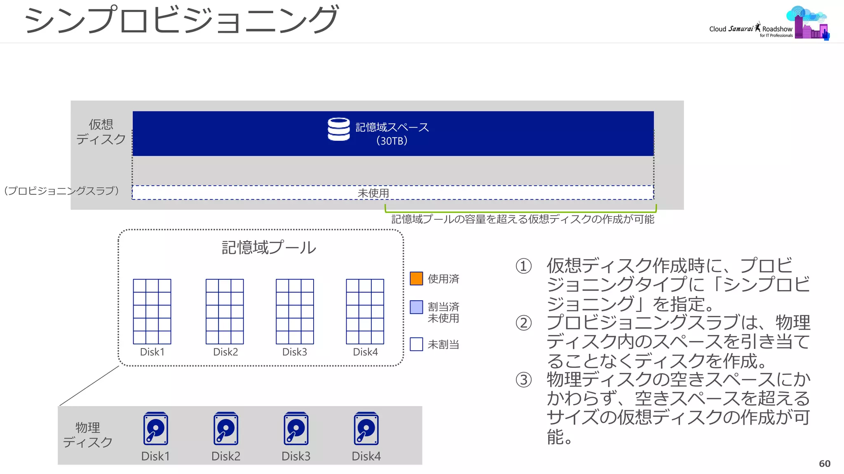Click the Disk2 label under the physical drive
Viewport: 844px width, 474px height.
tap(226, 456)
